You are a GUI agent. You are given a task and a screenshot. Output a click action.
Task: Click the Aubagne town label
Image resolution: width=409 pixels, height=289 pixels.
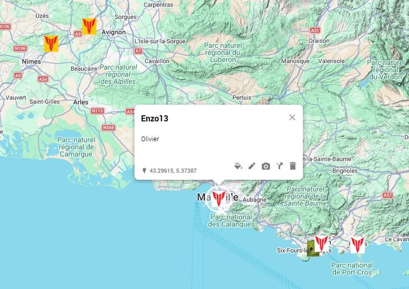click(255, 199)
